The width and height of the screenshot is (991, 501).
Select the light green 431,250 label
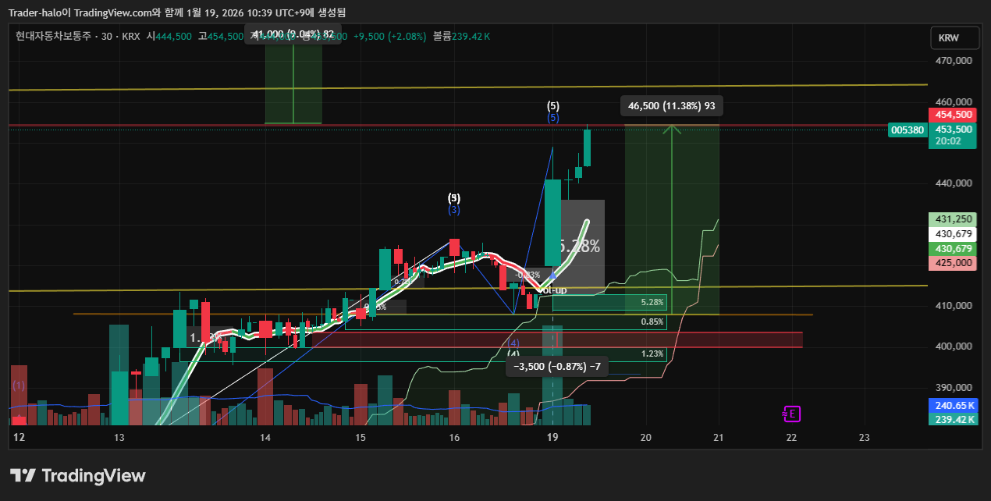click(953, 219)
